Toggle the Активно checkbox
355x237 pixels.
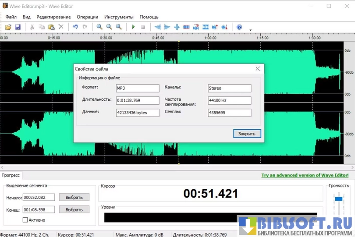pos(25,219)
